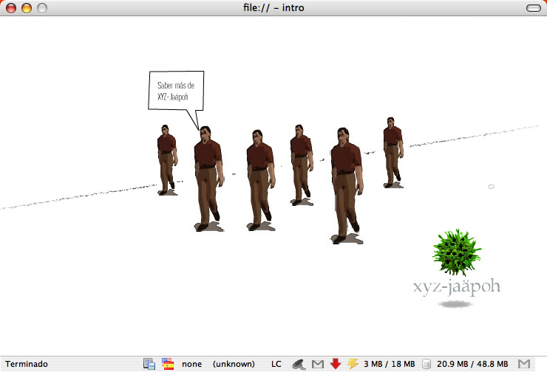The width and height of the screenshot is (547, 372).
Task: Click the red download arrow icon
Action: click(336, 364)
